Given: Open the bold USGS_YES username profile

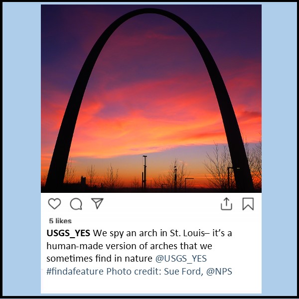Looking at the screenshot, I should coord(68,233).
